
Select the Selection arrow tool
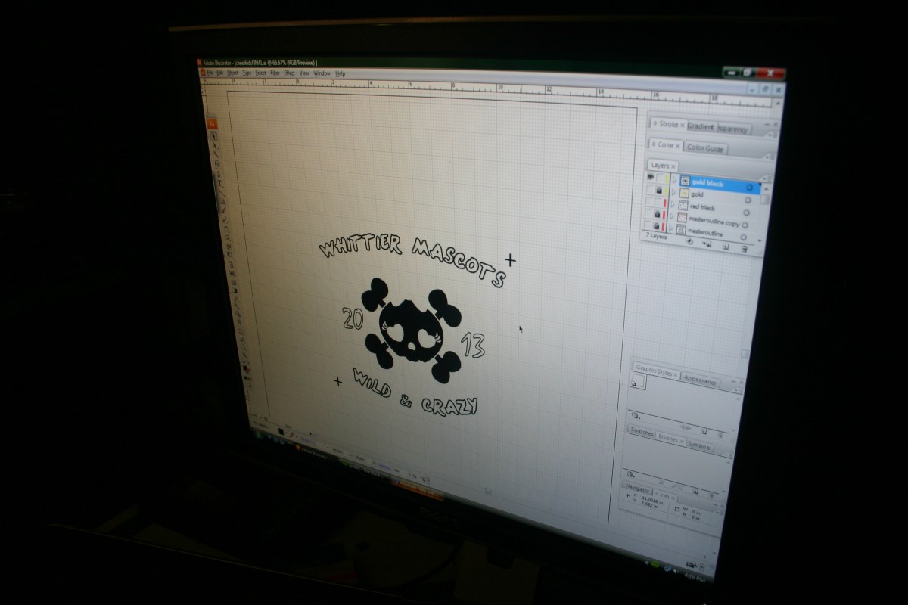point(213,136)
